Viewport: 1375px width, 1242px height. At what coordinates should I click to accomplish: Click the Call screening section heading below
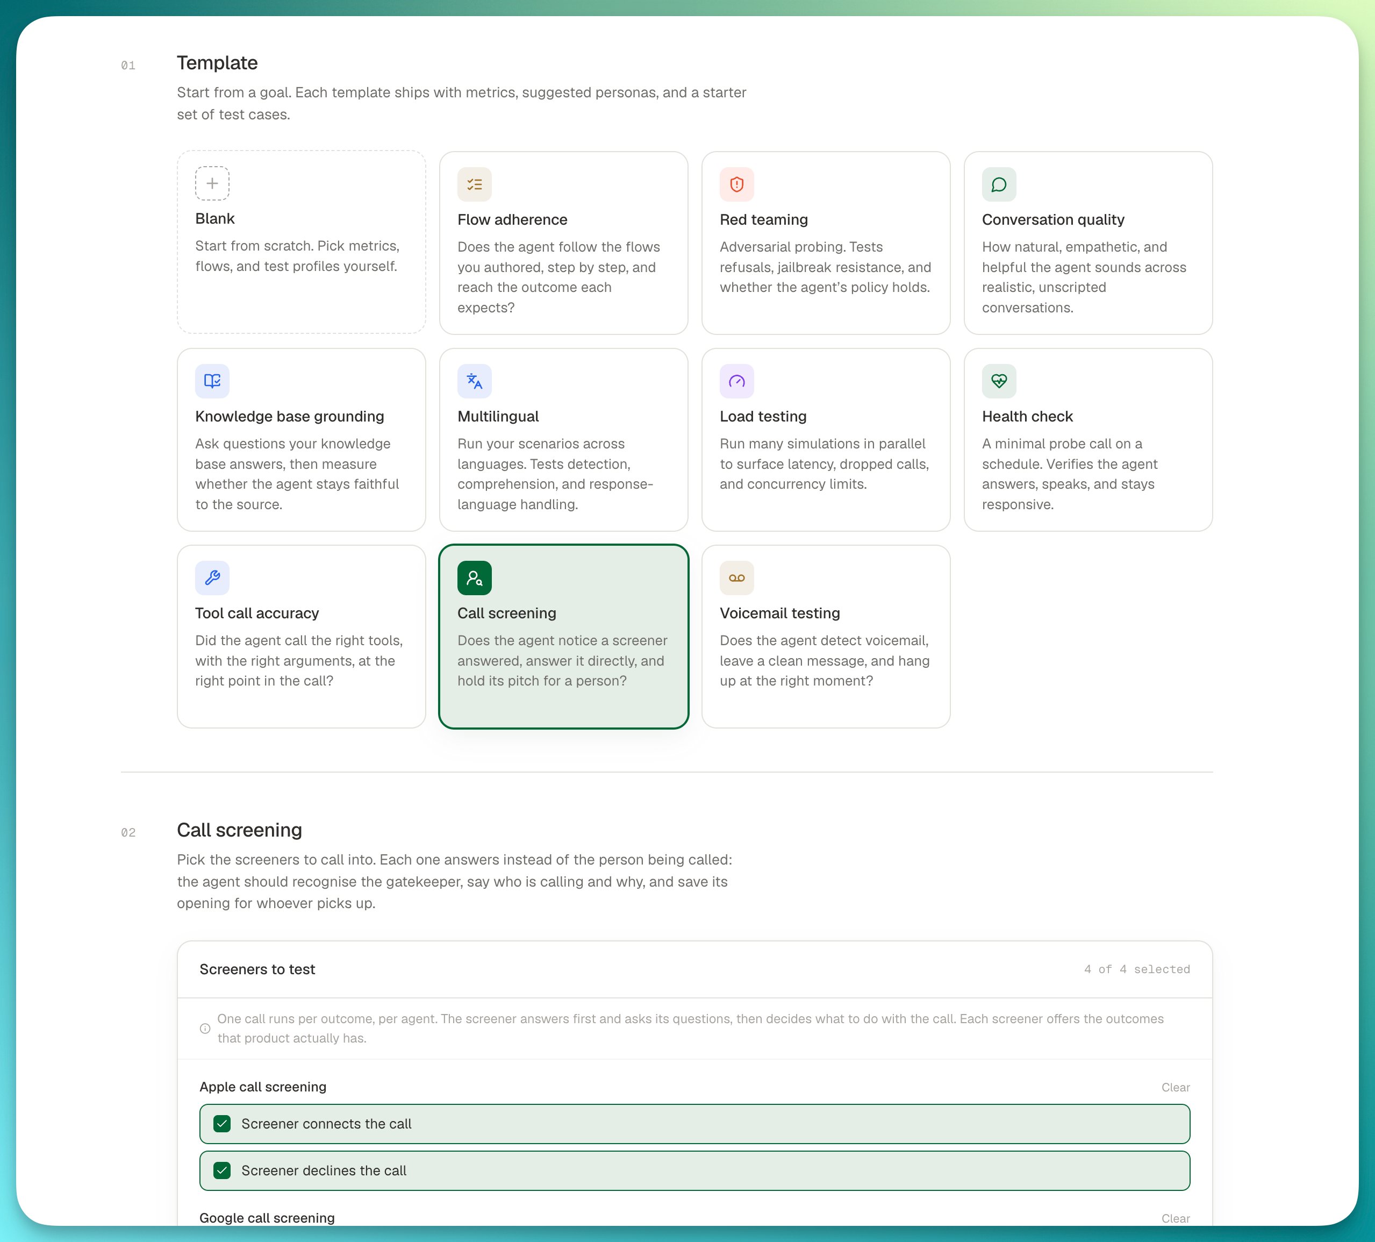point(239,830)
